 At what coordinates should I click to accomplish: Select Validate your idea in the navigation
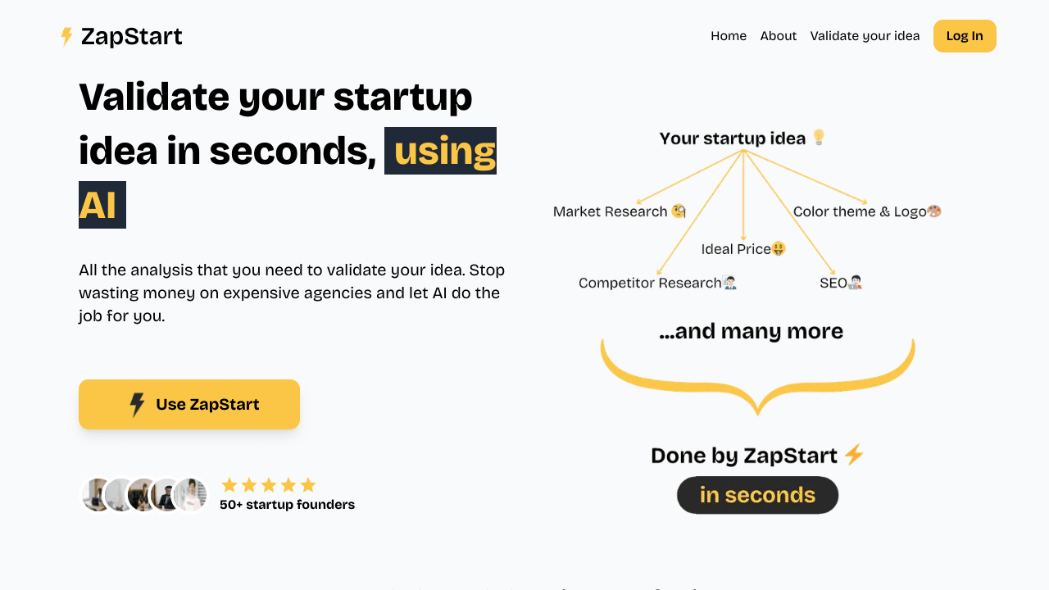pyautogui.click(x=865, y=36)
